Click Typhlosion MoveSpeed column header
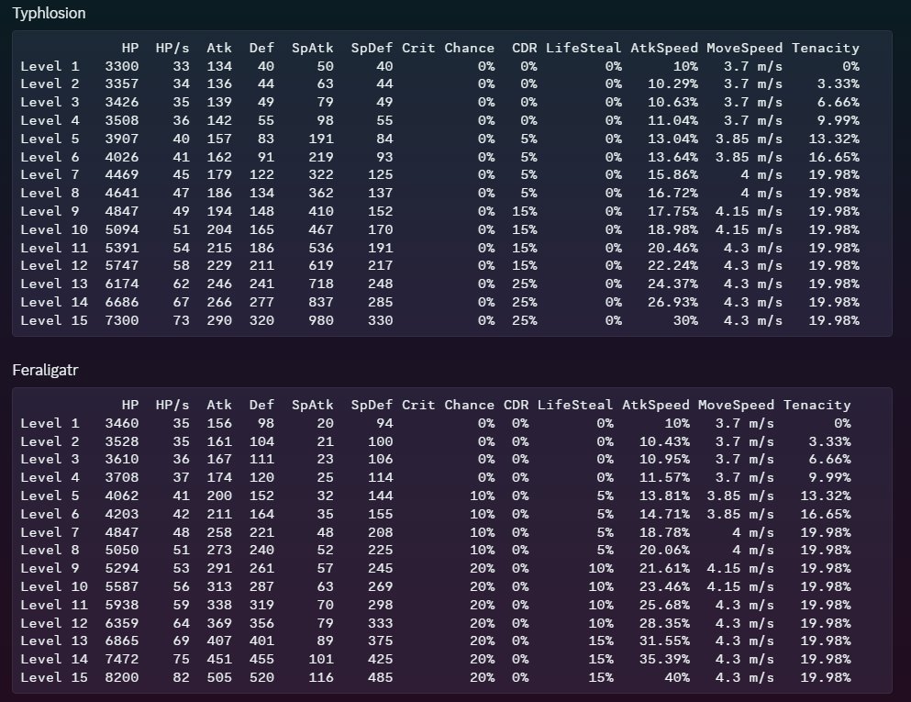The height and width of the screenshot is (702, 911). click(744, 48)
